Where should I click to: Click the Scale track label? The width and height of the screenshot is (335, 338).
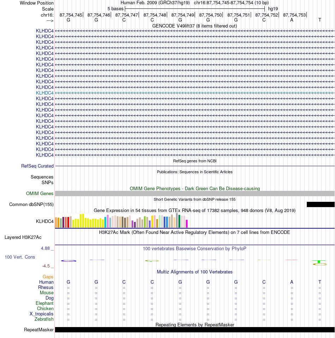[x=48, y=9]
